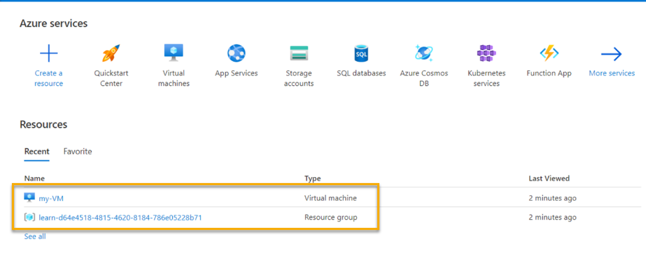
Task: Click the Function App label text
Action: [x=549, y=73]
